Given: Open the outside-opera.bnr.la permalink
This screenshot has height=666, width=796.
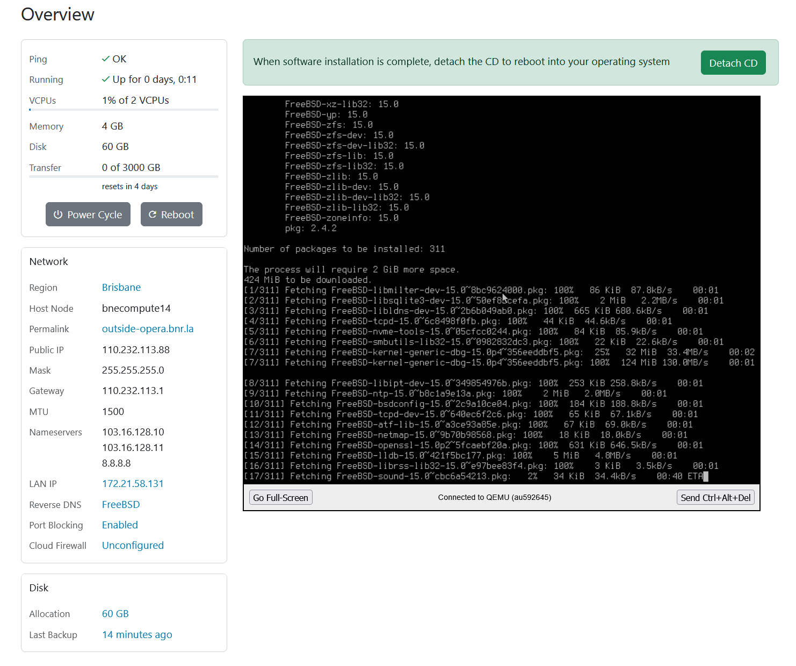Looking at the screenshot, I should (x=148, y=329).
